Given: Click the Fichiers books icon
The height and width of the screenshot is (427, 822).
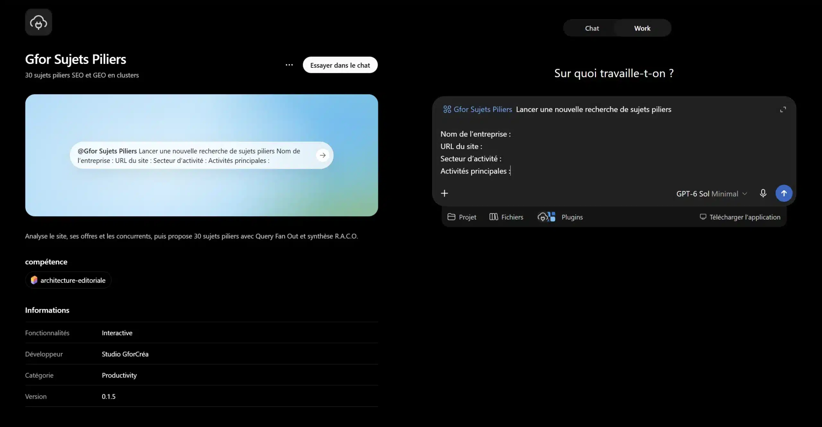Looking at the screenshot, I should tap(494, 217).
